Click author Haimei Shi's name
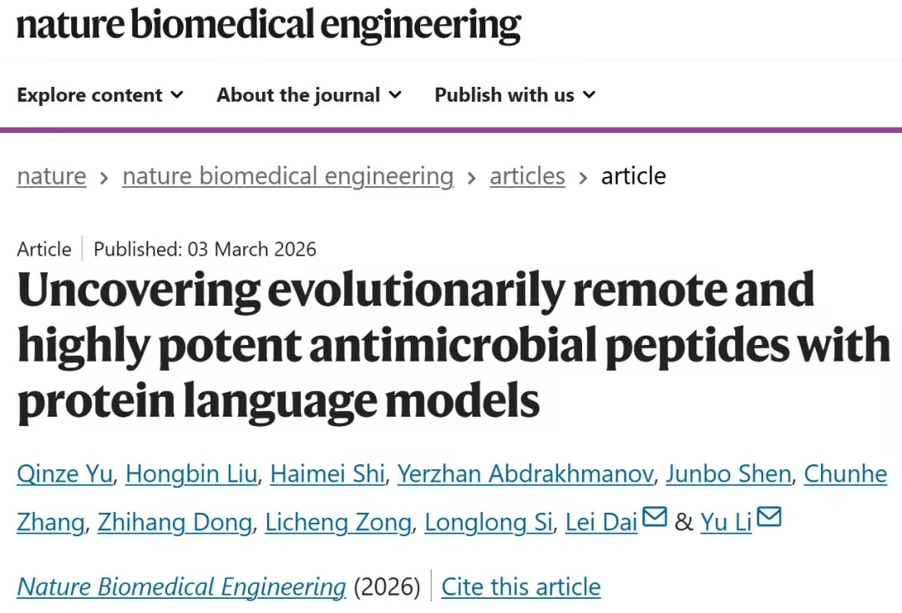Image resolution: width=902 pixels, height=613 pixels. pyautogui.click(x=327, y=474)
